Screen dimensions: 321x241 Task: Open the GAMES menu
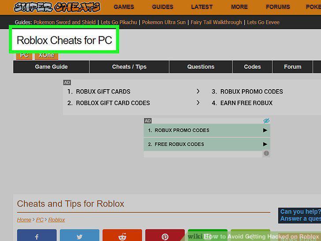pos(123,7)
